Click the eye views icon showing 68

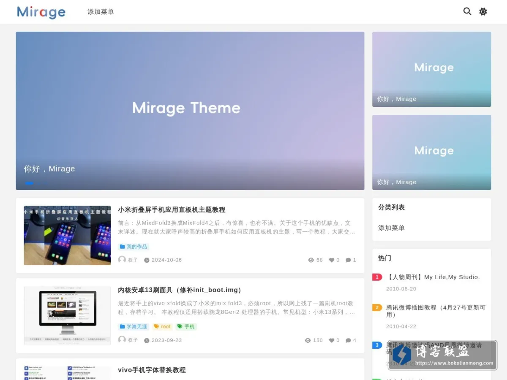(x=311, y=260)
